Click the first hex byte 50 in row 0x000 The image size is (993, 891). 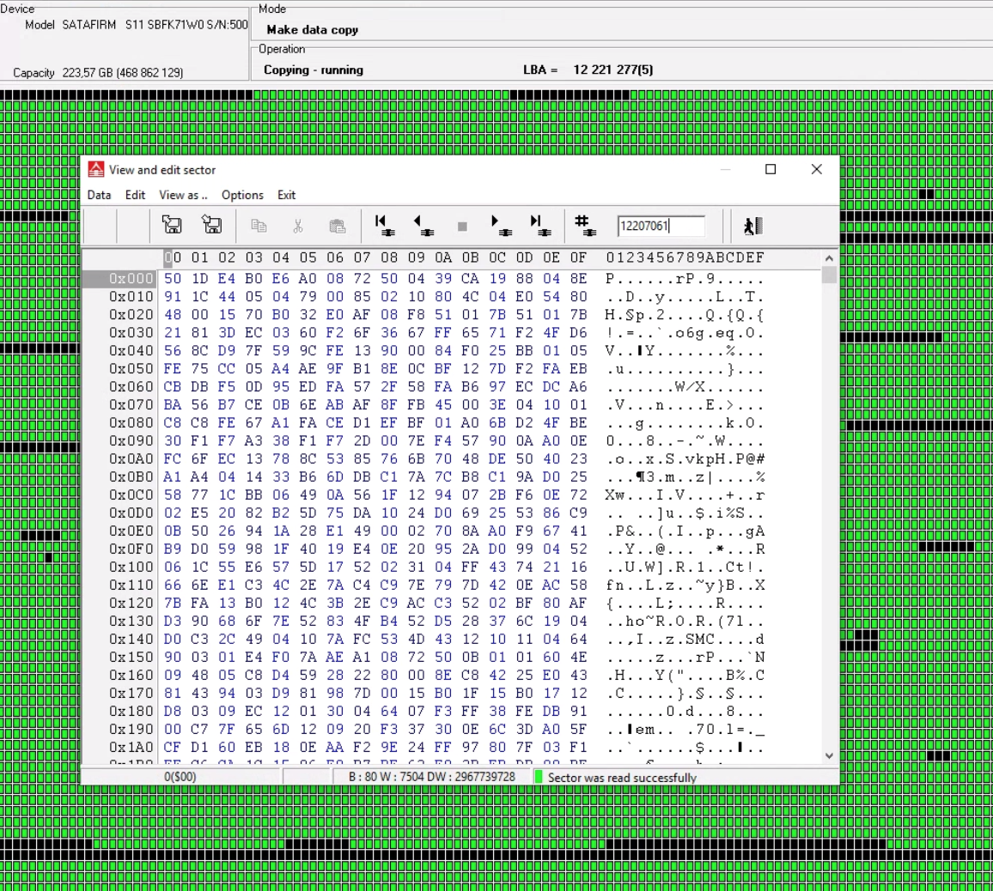[173, 278]
